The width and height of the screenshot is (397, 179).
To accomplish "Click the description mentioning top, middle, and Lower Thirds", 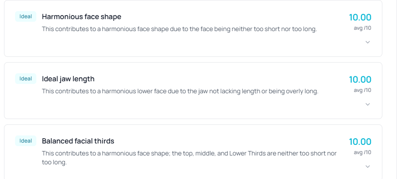I will [x=189, y=153].
